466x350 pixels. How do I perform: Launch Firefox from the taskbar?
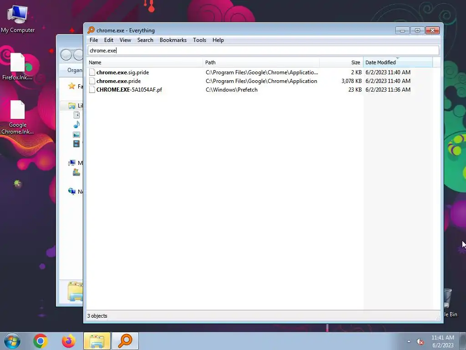68,341
